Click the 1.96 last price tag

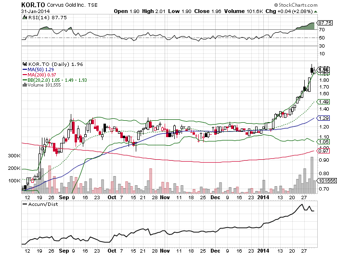(324, 70)
